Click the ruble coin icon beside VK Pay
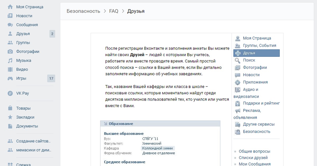The image size is (317, 166). 10,93
